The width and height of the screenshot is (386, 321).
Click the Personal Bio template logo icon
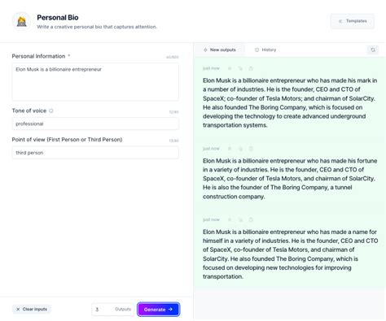click(x=22, y=21)
